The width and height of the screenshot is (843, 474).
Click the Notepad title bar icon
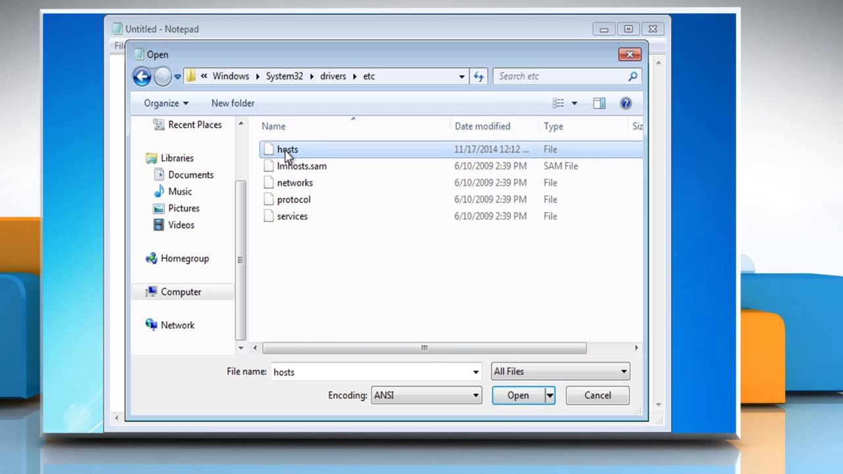(117, 29)
